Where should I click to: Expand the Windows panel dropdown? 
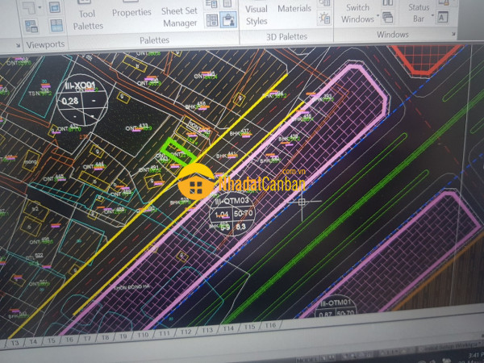coord(392,35)
